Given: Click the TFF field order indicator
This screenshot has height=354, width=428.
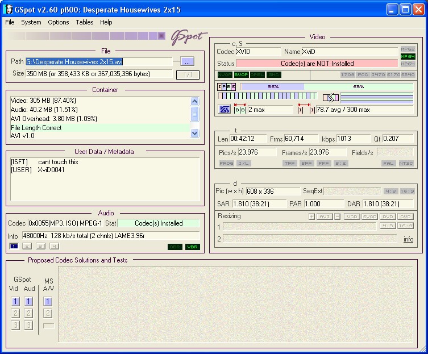Looking at the screenshot, I should pyautogui.click(x=290, y=163).
